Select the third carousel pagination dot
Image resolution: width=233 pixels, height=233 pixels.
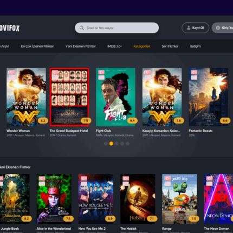coord(116,144)
